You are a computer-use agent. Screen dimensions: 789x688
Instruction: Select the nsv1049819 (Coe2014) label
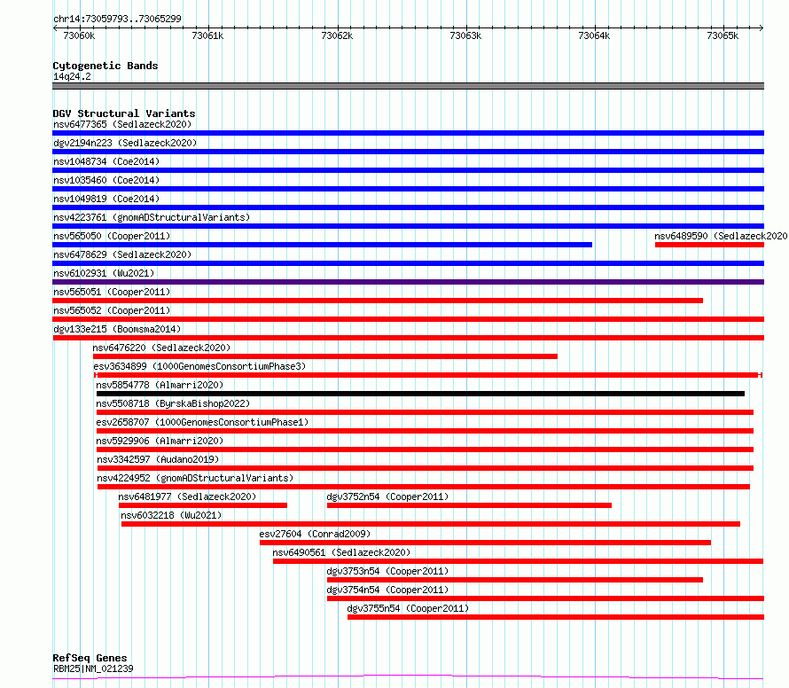[106, 199]
